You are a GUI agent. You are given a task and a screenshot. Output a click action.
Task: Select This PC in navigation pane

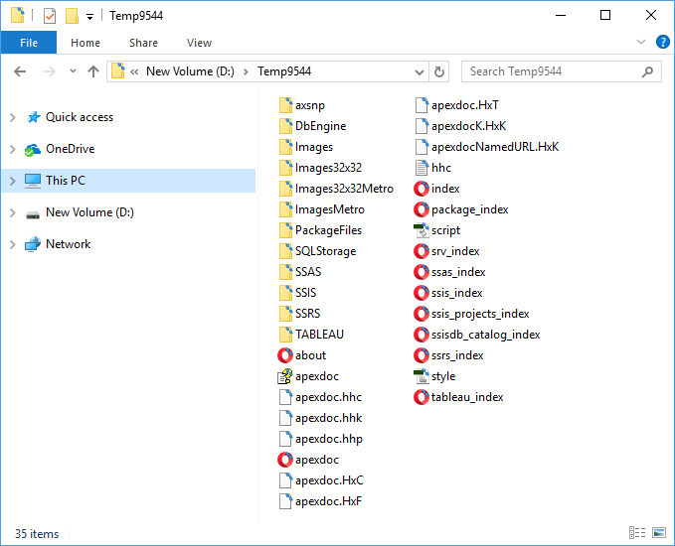[66, 181]
